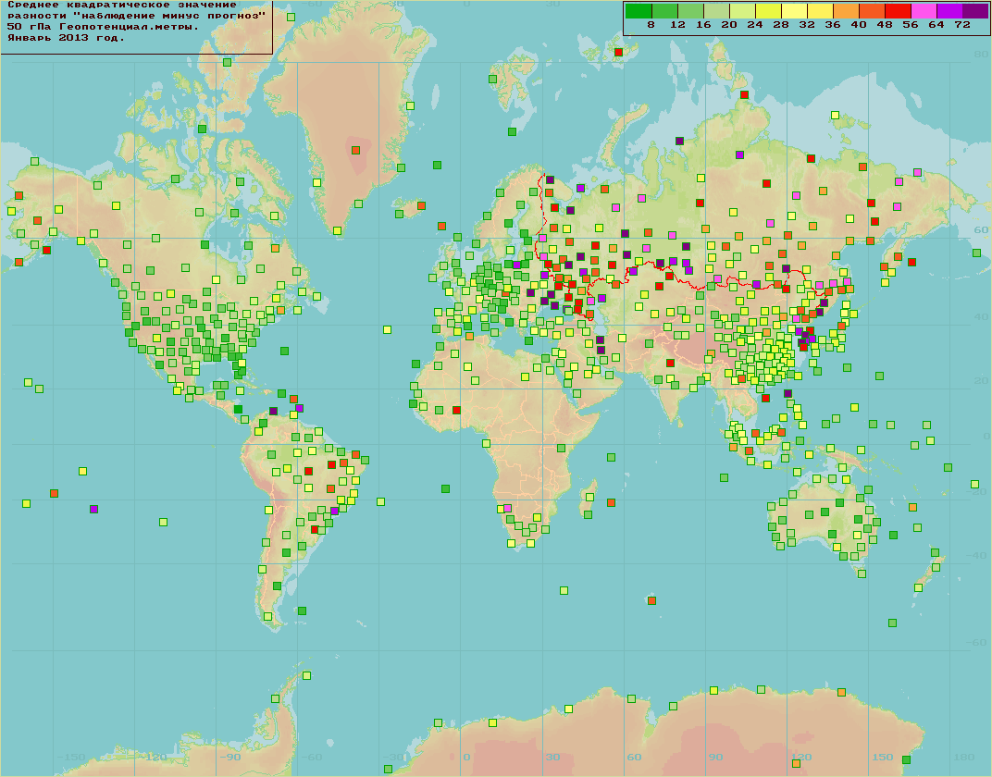992x777 pixels.
Task: Click longitude label '-150' on the bottom axis
Action: click(x=71, y=757)
